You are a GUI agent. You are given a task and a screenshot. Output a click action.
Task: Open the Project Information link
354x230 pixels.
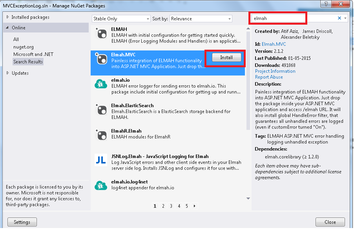pyautogui.click(x=275, y=71)
